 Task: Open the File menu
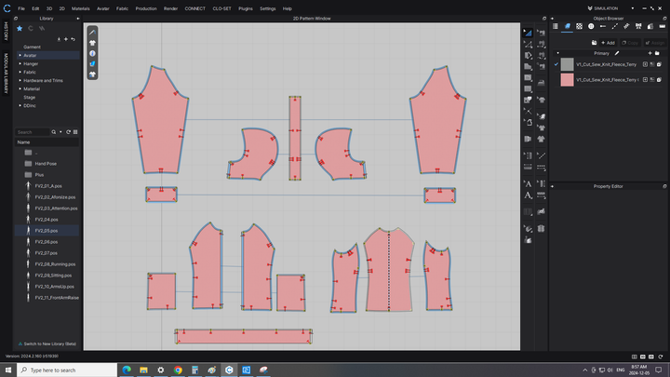coord(21,8)
